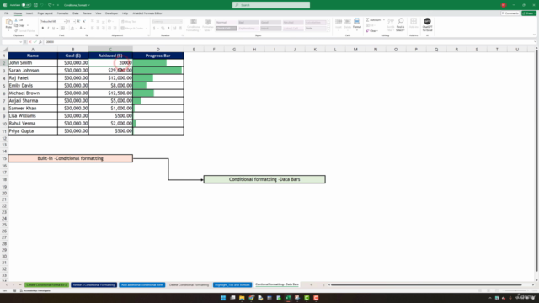This screenshot has width=539, height=303.
Task: Toggle the AutoSave switch
Action: pyautogui.click(x=26, y=5)
